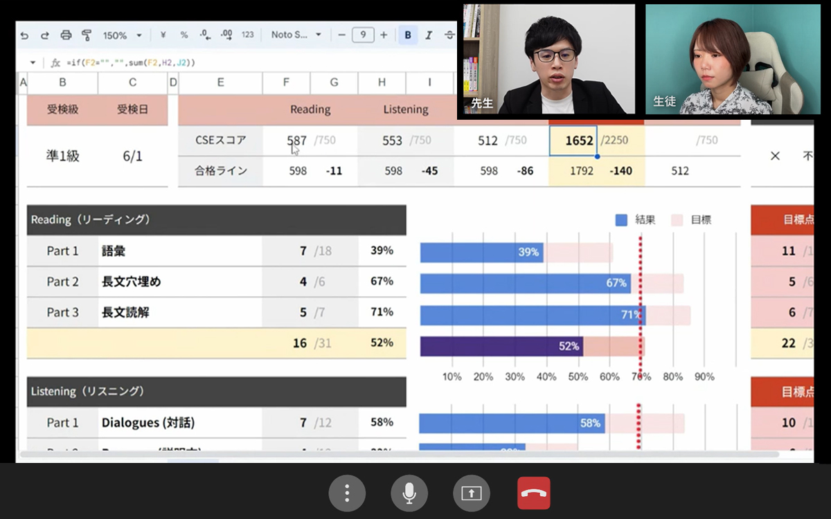Viewport: 831px width, 519px height.
Task: Click the redo arrow in the toolbar
Action: point(45,35)
